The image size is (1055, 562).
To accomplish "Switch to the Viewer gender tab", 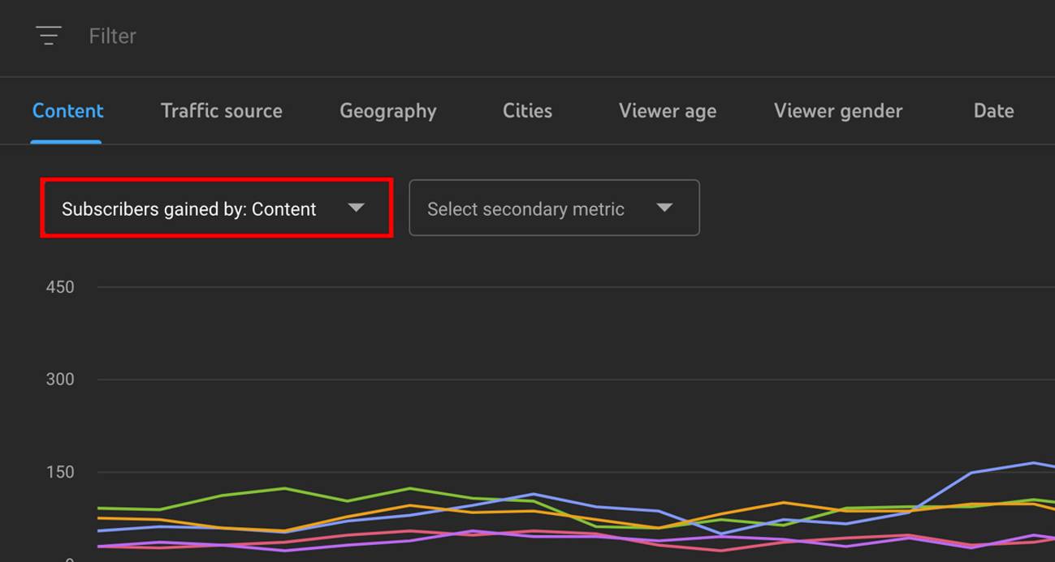I will click(837, 110).
